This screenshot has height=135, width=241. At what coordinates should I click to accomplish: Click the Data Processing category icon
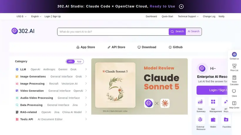pyautogui.click(x=17, y=105)
